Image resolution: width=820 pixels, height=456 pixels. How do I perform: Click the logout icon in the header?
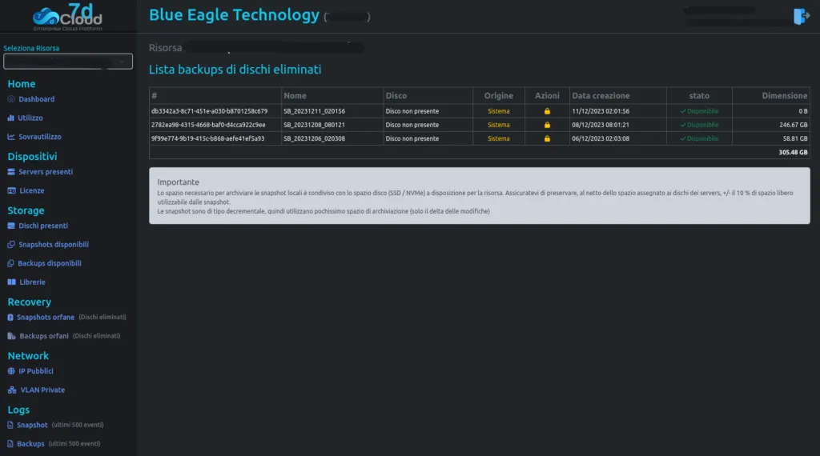coord(801,16)
